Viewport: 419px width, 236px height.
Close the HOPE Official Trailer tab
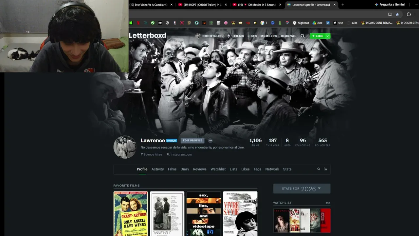[226, 5]
